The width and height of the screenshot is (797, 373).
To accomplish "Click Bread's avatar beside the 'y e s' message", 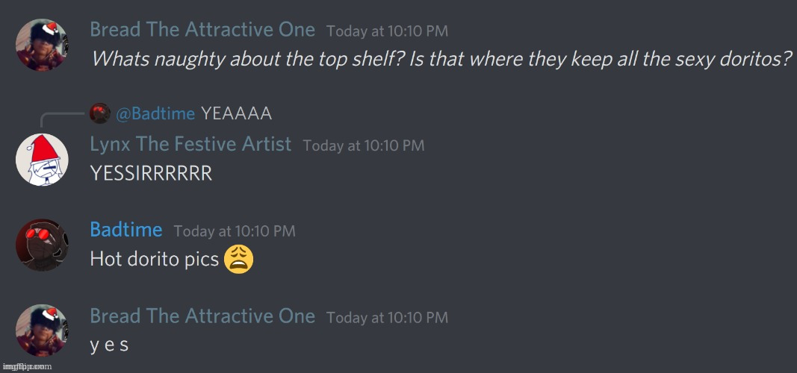I will point(42,330).
